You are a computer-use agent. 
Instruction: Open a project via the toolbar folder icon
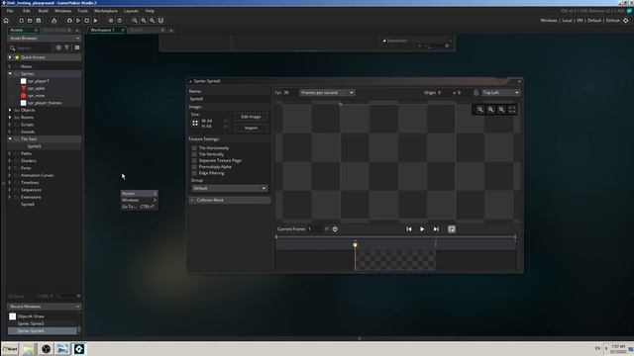30,21
